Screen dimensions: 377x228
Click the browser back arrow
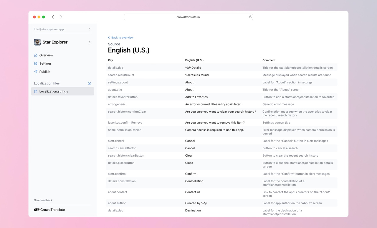[x=53, y=17]
